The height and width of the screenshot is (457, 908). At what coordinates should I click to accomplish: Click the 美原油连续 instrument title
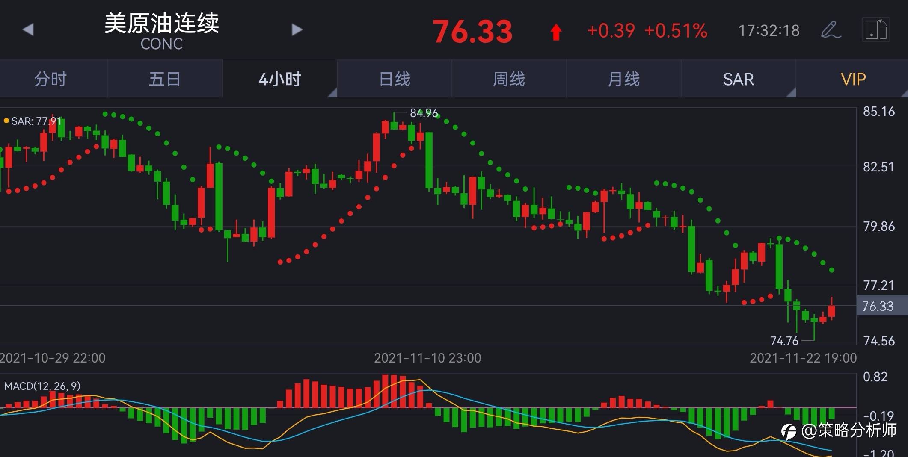[x=162, y=23]
